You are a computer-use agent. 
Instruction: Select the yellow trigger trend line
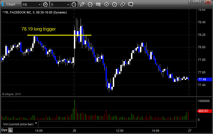(59, 35)
